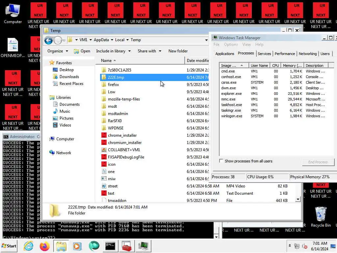Viewport: 337px width, 253px height.
Task: Open the file explorer taskbar icon
Action: 61,246
